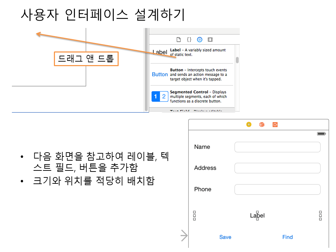Click the orange First Responder cube icon
Screen dimensions: 336x252
pos(262,125)
